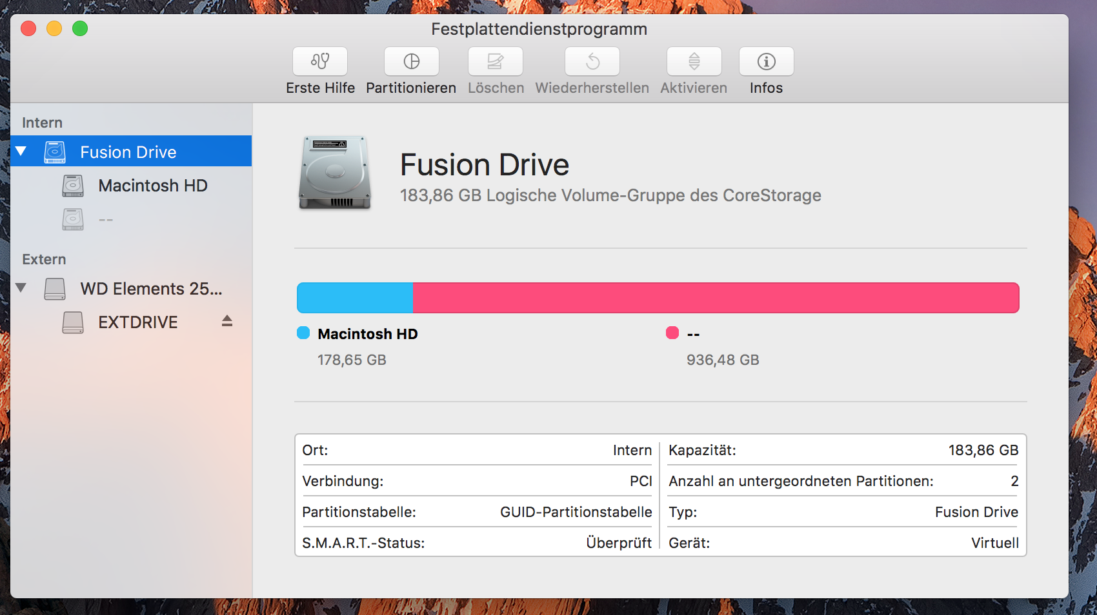Select EXTDRIVE in the sidebar
This screenshot has width=1097, height=615.
coord(137,322)
